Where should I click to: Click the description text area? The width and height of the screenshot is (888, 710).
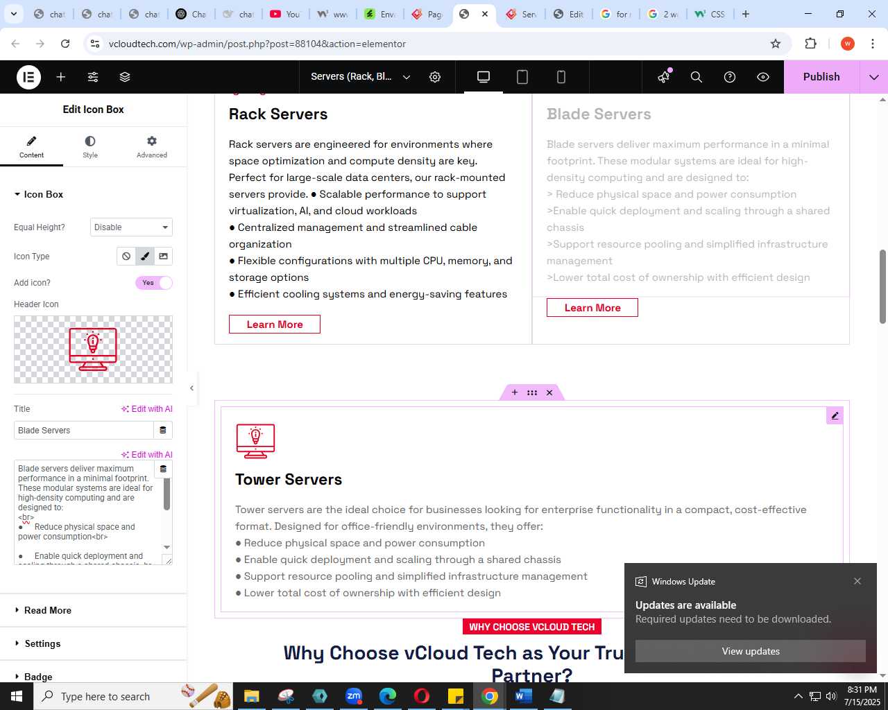[x=89, y=513]
